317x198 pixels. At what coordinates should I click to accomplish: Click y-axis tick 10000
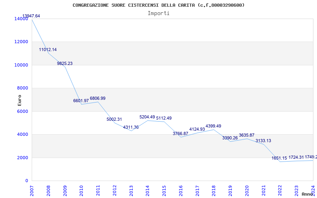(21, 65)
